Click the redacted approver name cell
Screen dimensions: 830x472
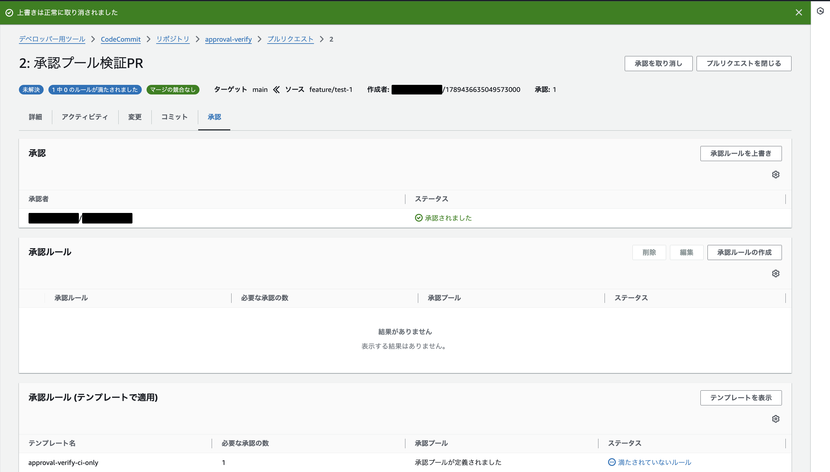click(x=80, y=218)
